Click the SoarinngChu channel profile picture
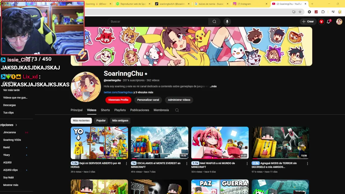The image size is (345, 194). pyautogui.click(x=86, y=87)
